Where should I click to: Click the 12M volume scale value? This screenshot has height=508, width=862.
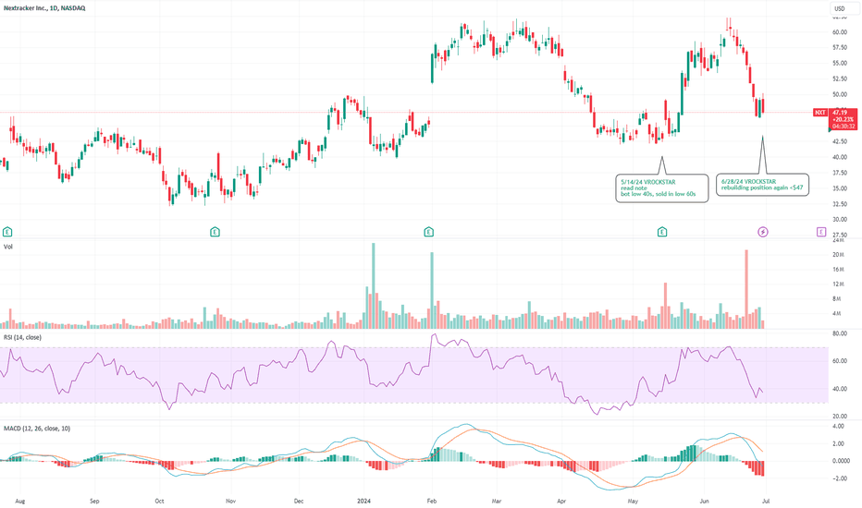pos(838,284)
